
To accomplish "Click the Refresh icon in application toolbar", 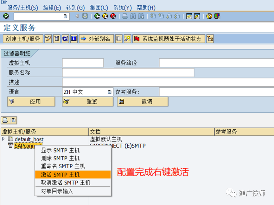I will [x=65, y=39].
